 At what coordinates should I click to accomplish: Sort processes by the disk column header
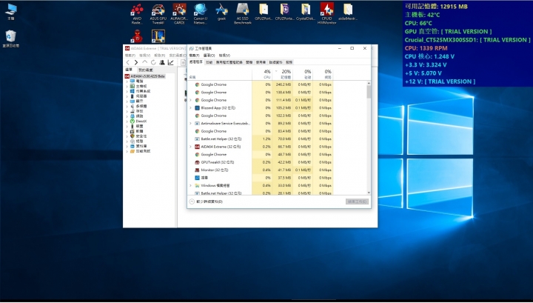(x=303, y=74)
